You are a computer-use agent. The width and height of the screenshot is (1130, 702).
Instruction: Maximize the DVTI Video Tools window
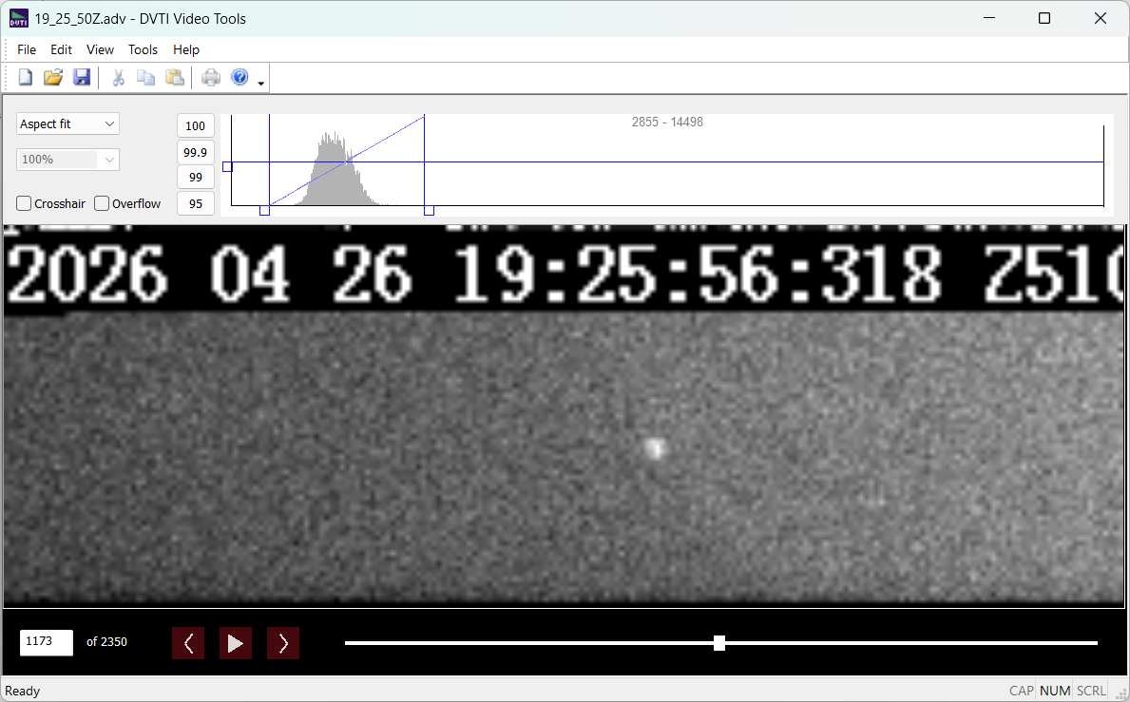[1044, 19]
